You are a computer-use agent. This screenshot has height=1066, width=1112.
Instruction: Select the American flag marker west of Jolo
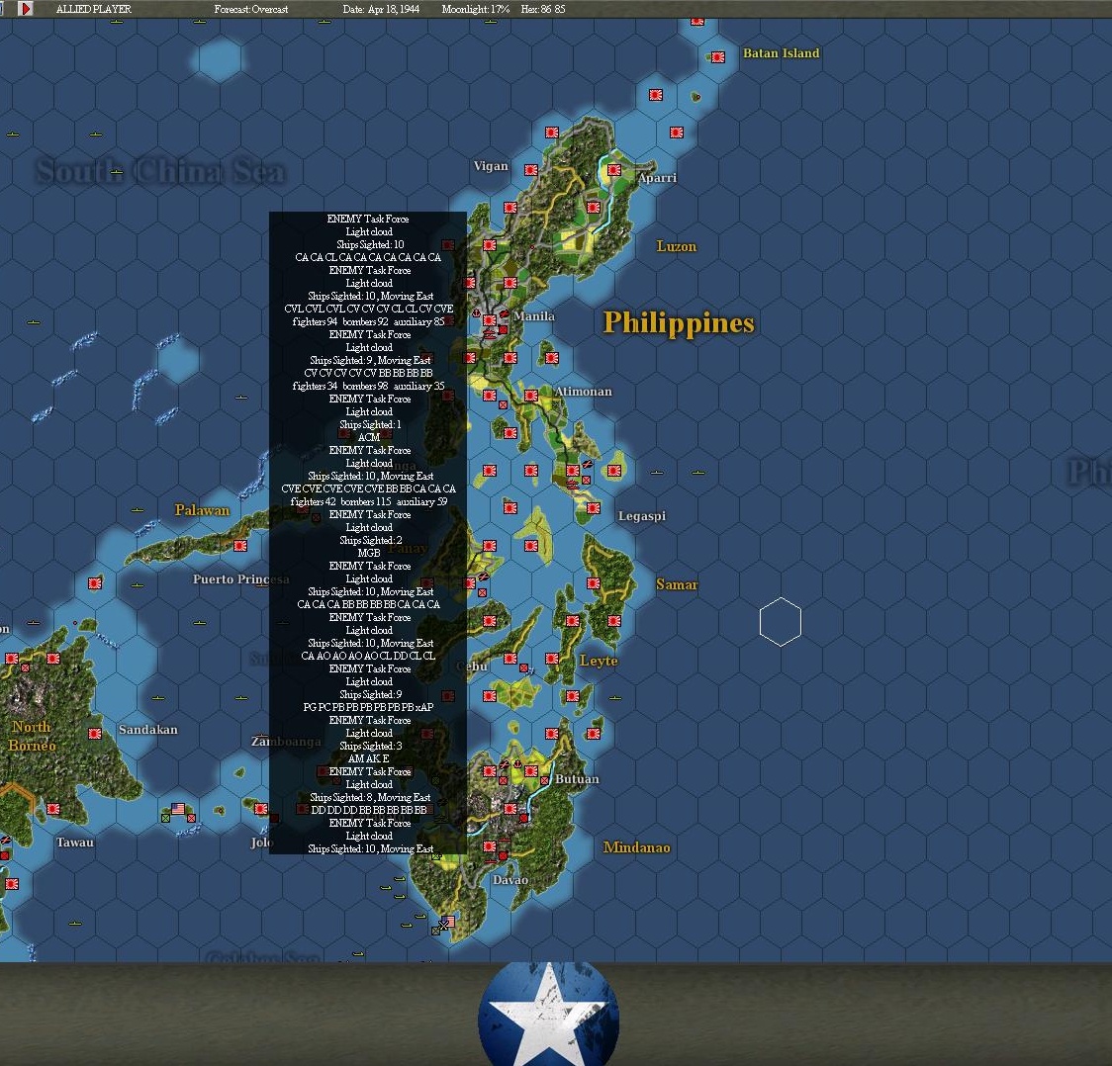click(x=178, y=809)
